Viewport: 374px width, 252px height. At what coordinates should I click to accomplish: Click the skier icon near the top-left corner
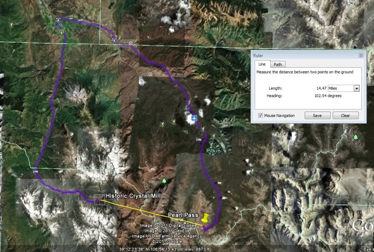click(11, 25)
